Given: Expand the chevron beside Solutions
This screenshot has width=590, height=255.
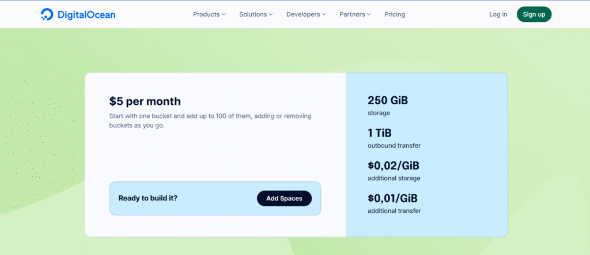Looking at the screenshot, I should tap(271, 14).
